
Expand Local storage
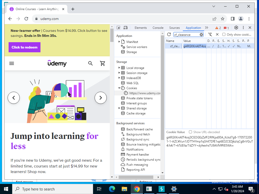[119, 68]
